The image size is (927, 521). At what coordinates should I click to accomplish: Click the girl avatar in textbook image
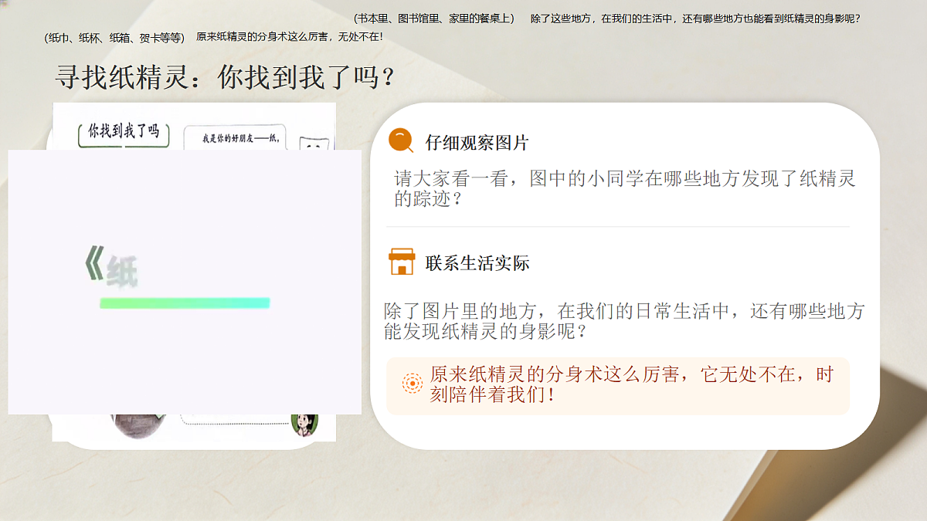304,423
